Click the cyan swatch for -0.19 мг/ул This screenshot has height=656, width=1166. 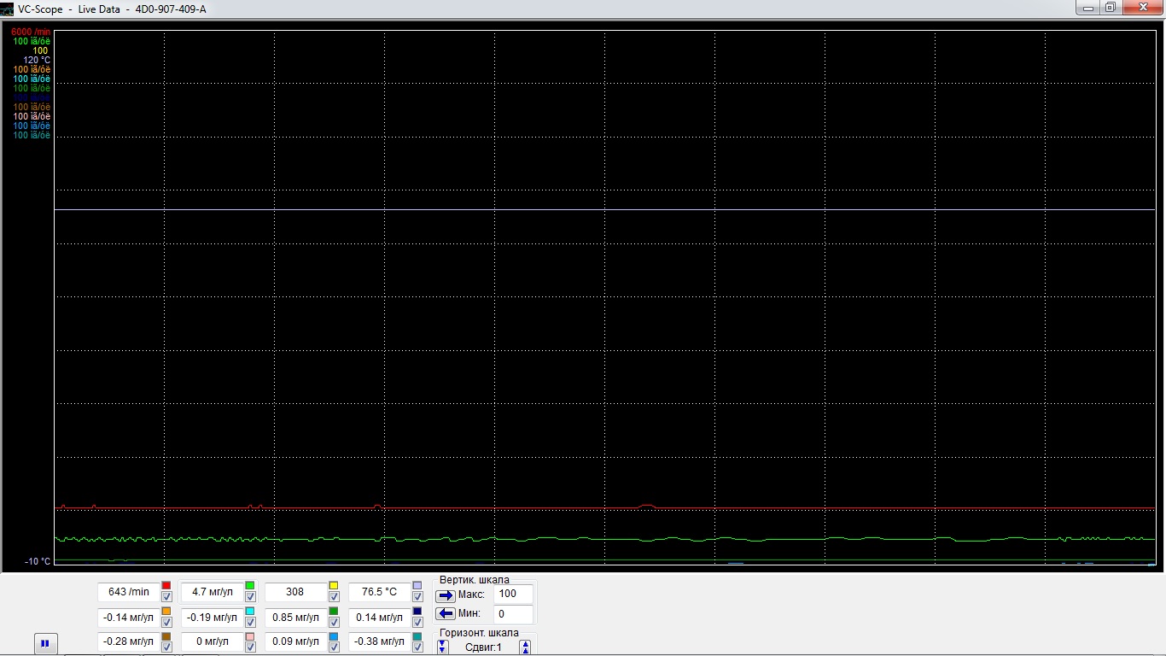[x=250, y=612]
